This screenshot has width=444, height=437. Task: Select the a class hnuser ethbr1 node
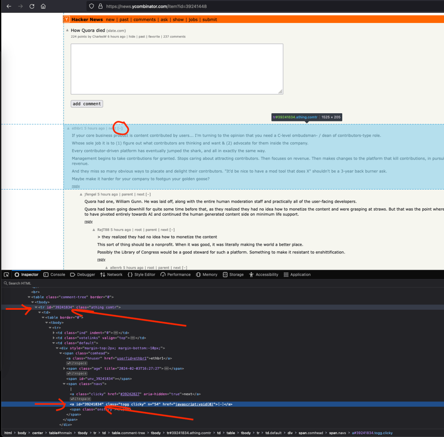(x=119, y=358)
